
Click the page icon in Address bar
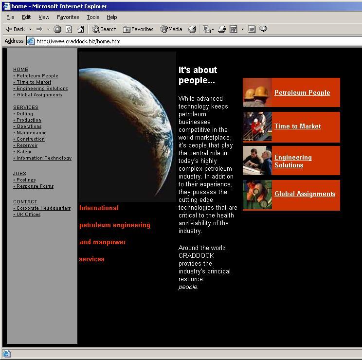(31, 41)
